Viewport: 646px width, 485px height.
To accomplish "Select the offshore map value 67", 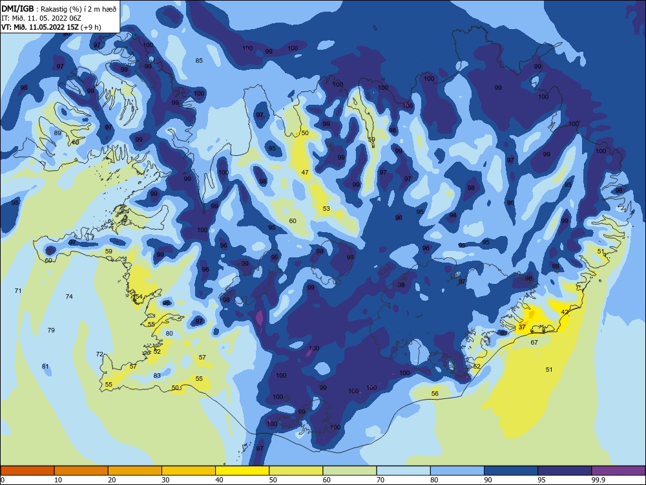I will [x=534, y=342].
